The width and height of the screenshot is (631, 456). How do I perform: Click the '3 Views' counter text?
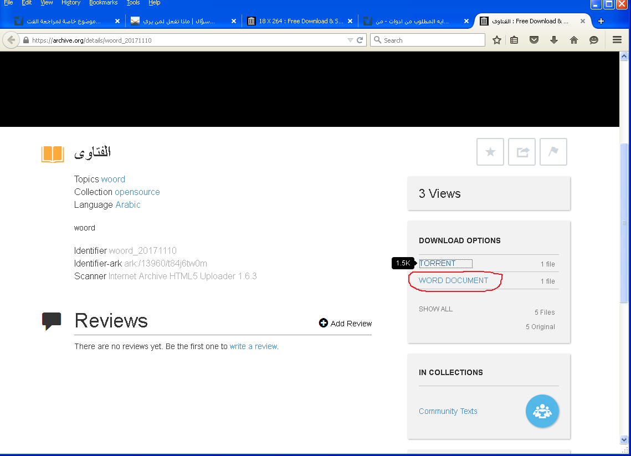(x=440, y=193)
